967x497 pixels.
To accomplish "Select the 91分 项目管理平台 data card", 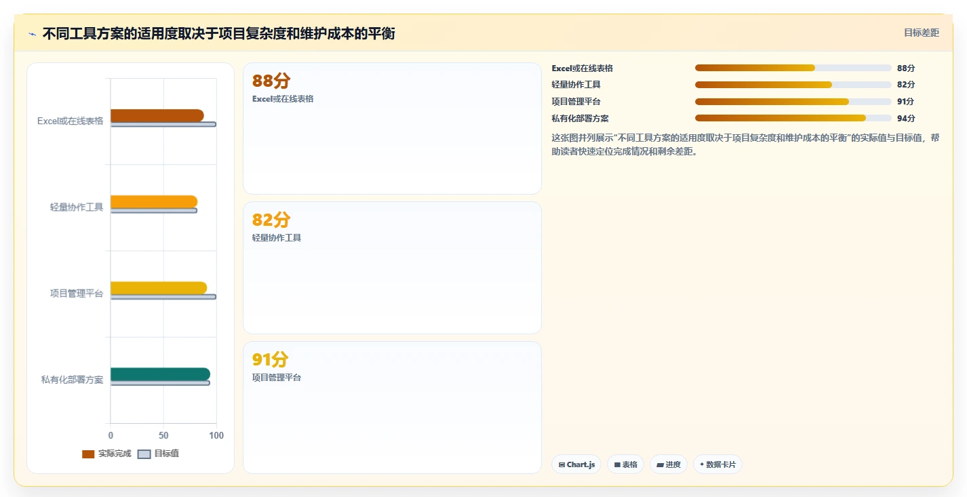I will (392, 407).
